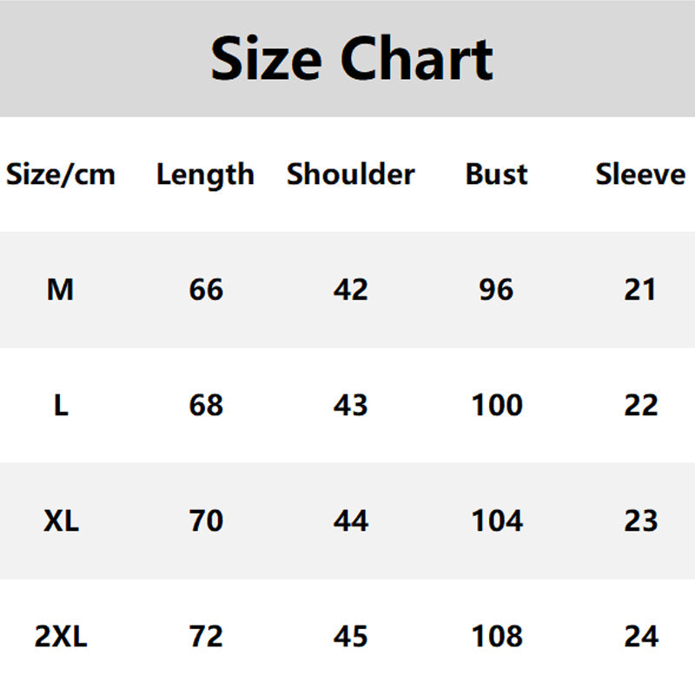Click the XL size row label

coord(61,521)
